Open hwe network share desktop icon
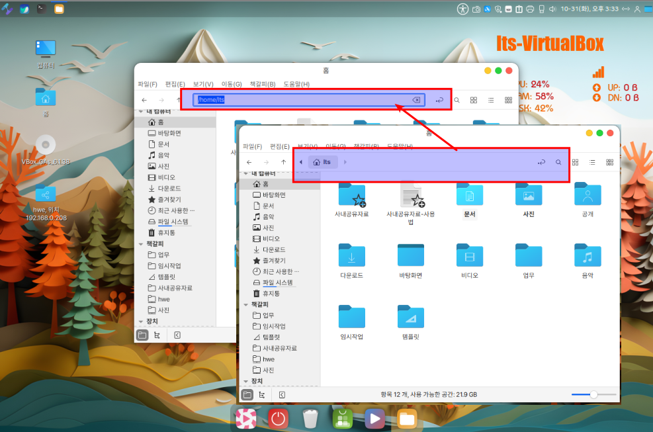 tap(46, 202)
